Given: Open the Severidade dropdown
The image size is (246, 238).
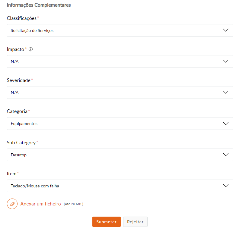Looking at the screenshot, I should click(x=120, y=92).
